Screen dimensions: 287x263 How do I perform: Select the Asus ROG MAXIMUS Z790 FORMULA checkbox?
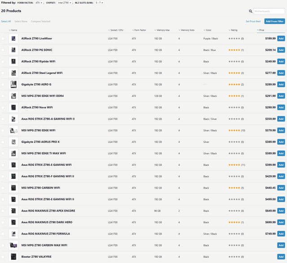click(3, 233)
